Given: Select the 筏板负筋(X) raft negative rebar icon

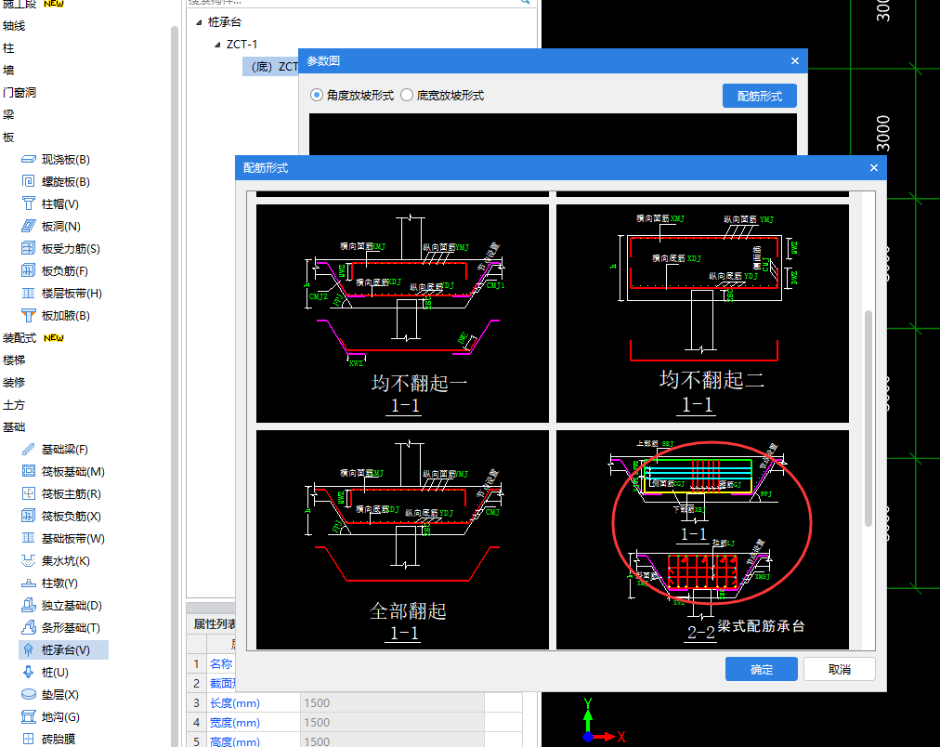Looking at the screenshot, I should 28,517.
